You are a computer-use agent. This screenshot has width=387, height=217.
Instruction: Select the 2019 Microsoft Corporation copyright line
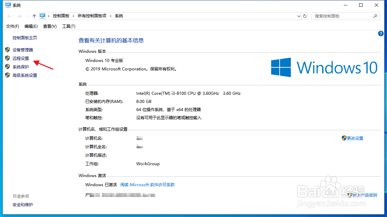point(131,69)
